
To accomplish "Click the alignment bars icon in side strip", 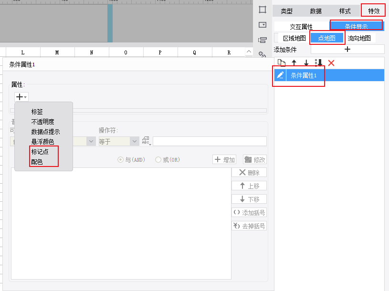I will pos(262,40).
